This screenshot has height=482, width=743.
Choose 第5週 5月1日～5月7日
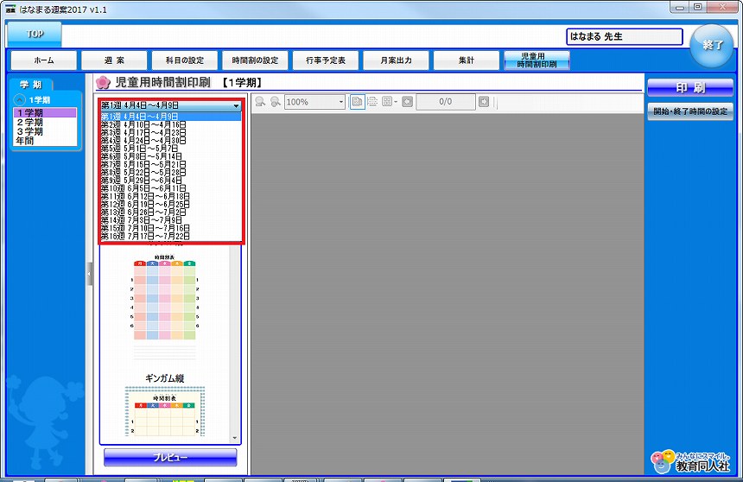tap(170, 149)
